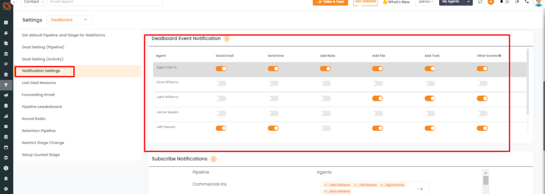545x194 pixels.
Task: Toggle Add Note for Agent Demo
Action: 325,69
